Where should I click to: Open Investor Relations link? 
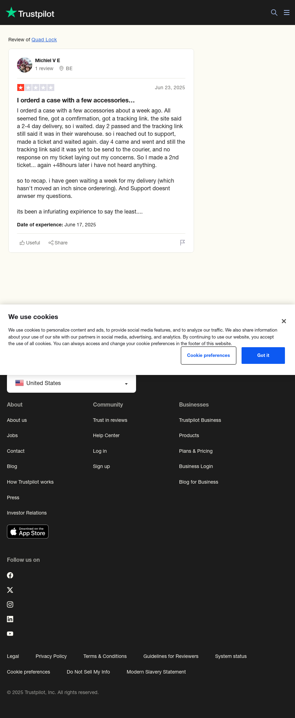(x=27, y=513)
